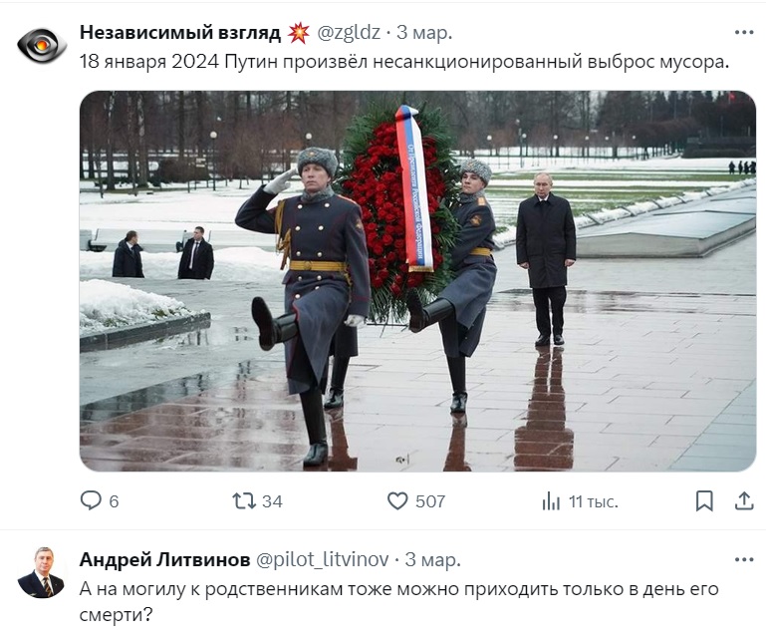Expand the more options menu on the first post
Image resolution: width=766 pixels, height=639 pixels.
[744, 32]
